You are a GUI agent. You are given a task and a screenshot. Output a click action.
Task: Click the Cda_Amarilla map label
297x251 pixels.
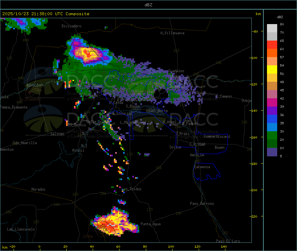pos(25,143)
